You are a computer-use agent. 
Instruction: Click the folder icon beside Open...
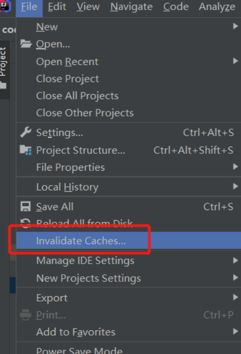click(x=26, y=44)
